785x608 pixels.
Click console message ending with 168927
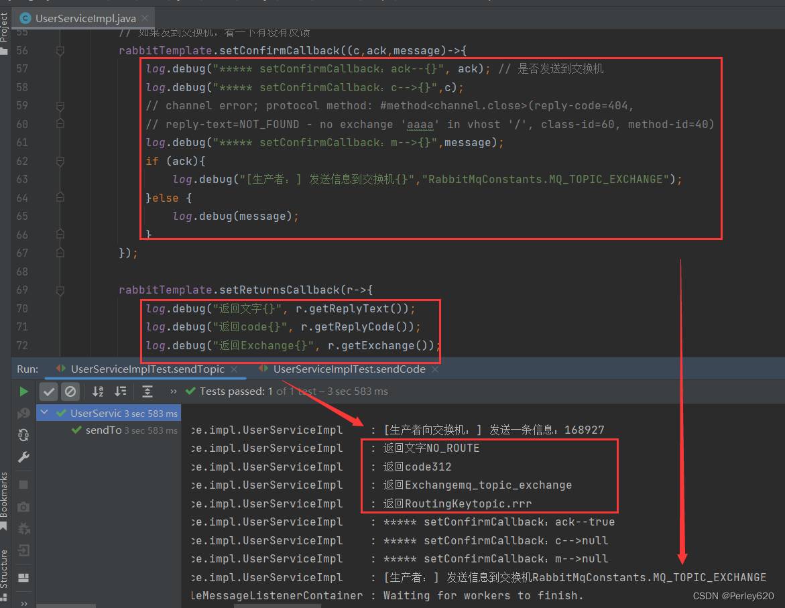493,430
